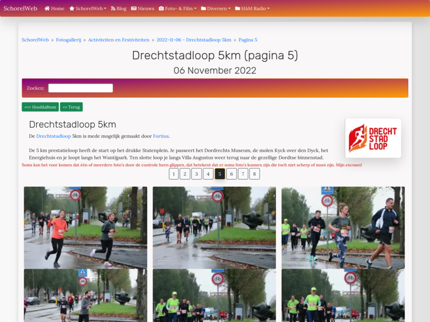Click the folder icon beside Diversen
The image size is (430, 322).
coord(204,9)
